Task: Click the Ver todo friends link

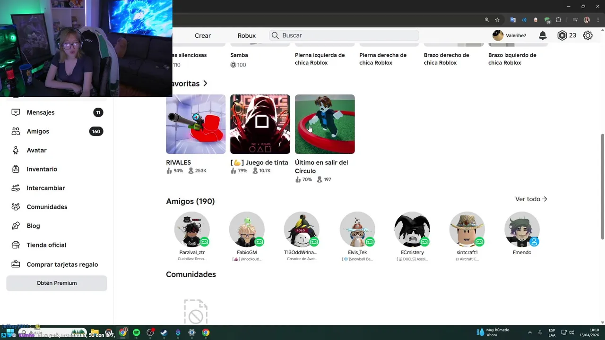Action: [531, 199]
